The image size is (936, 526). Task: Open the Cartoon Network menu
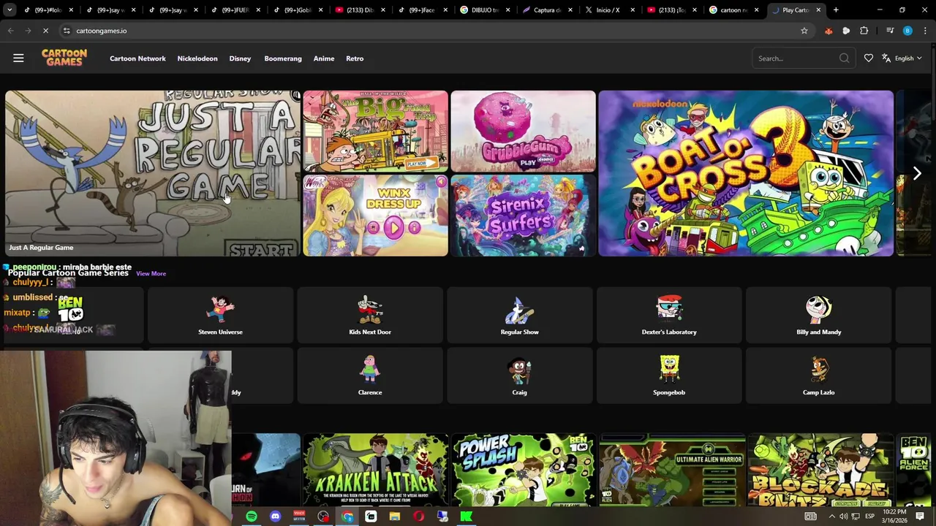click(137, 58)
